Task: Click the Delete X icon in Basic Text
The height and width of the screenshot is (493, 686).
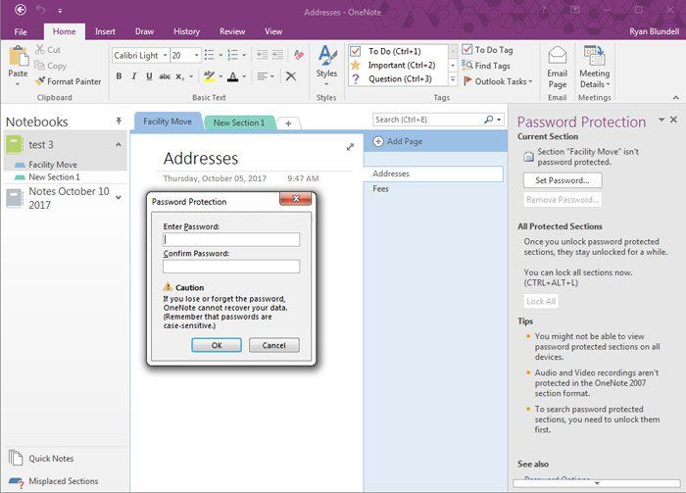Action: pos(291,76)
